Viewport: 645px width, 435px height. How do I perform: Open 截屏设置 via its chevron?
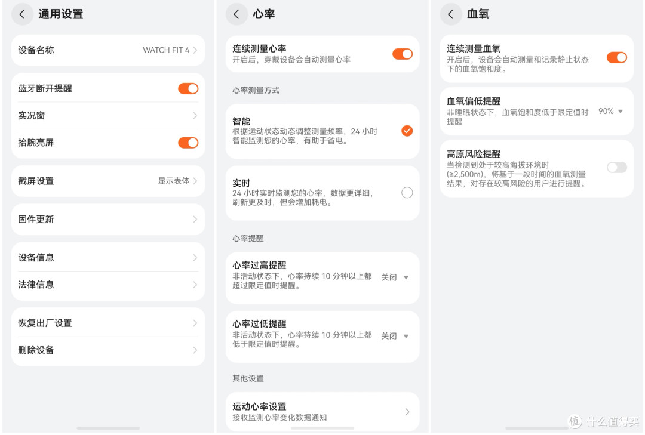pyautogui.click(x=195, y=181)
